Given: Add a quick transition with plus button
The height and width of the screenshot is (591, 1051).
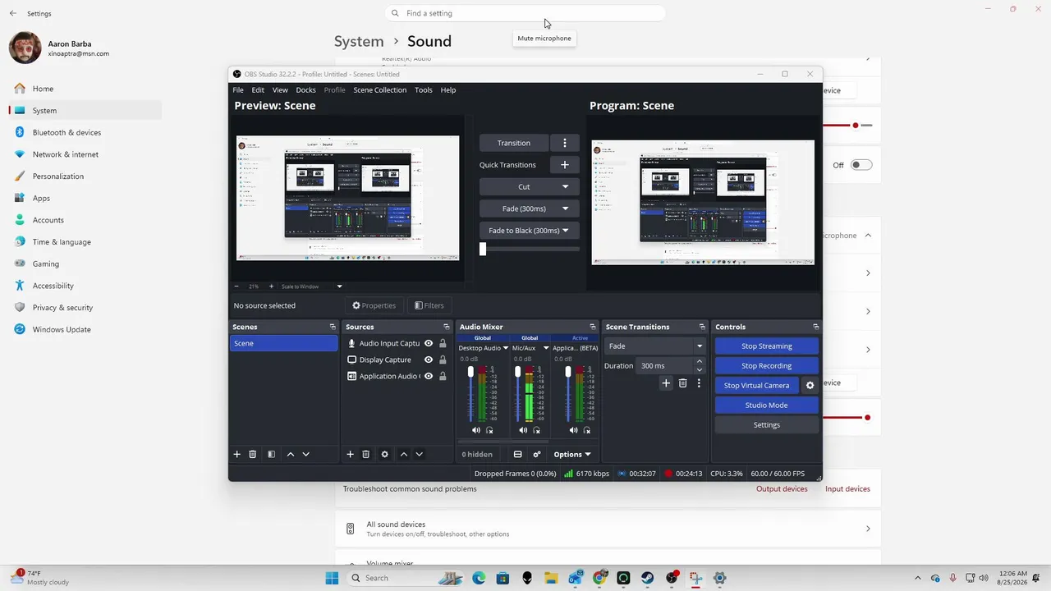Looking at the screenshot, I should [564, 165].
